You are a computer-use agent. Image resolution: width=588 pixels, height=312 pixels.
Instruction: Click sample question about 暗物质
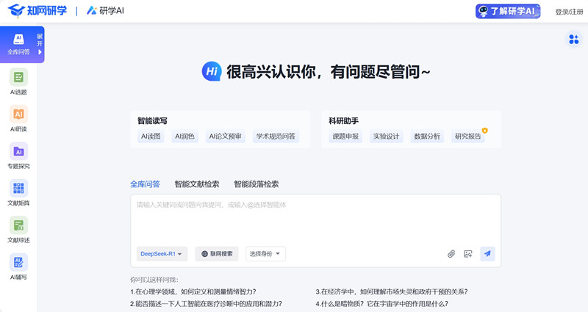[381, 303]
